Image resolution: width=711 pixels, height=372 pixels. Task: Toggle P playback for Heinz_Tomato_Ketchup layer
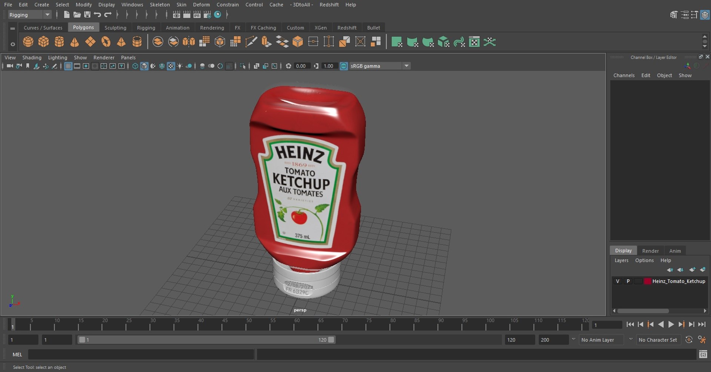[628, 281]
